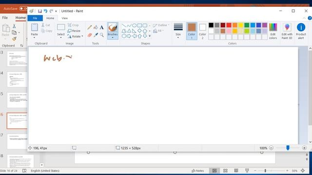Click PowerPoint Format Painter brush icon
The height and width of the screenshot is (175, 312).
point(14,39)
